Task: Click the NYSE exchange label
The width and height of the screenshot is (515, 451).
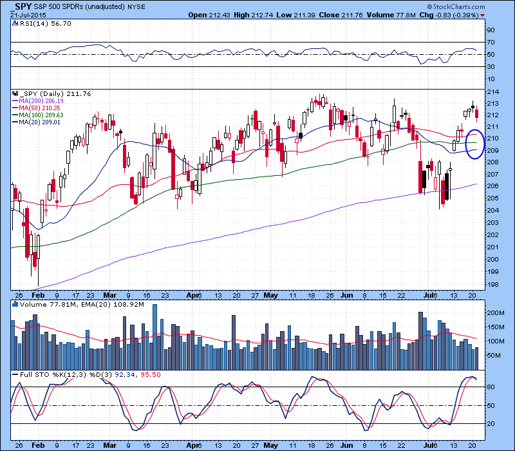Action: pos(136,6)
